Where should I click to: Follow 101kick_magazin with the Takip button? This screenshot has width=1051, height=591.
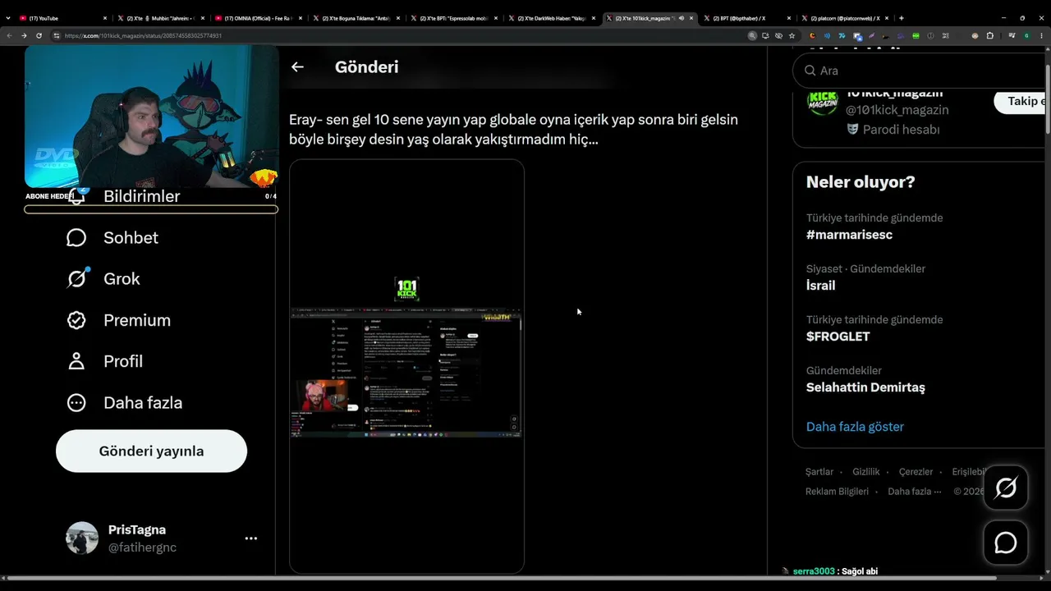[x=1021, y=101]
